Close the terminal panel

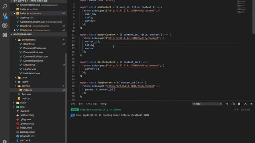(251, 104)
